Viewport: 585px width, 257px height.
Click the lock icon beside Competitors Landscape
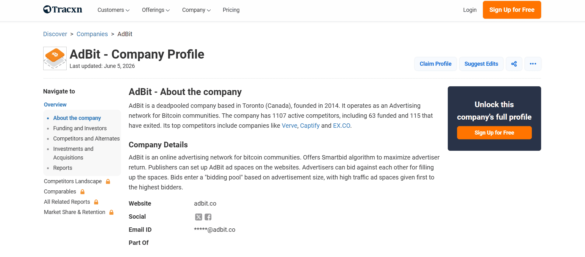coord(108,181)
